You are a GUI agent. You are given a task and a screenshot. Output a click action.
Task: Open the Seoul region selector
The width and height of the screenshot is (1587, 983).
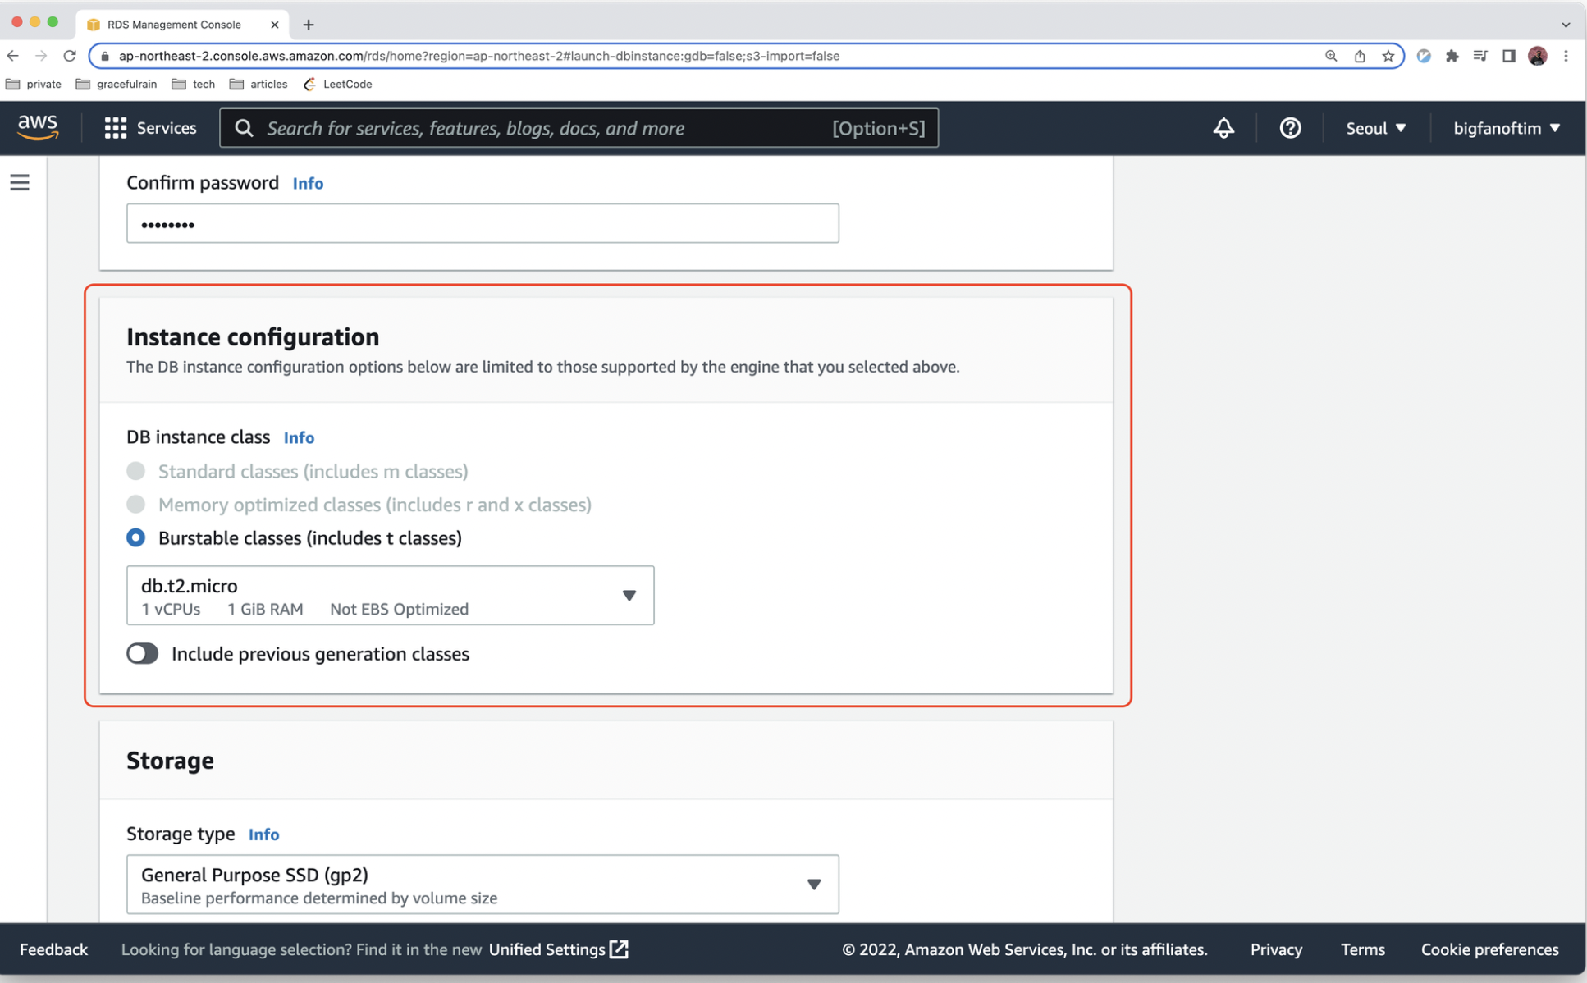(1375, 128)
